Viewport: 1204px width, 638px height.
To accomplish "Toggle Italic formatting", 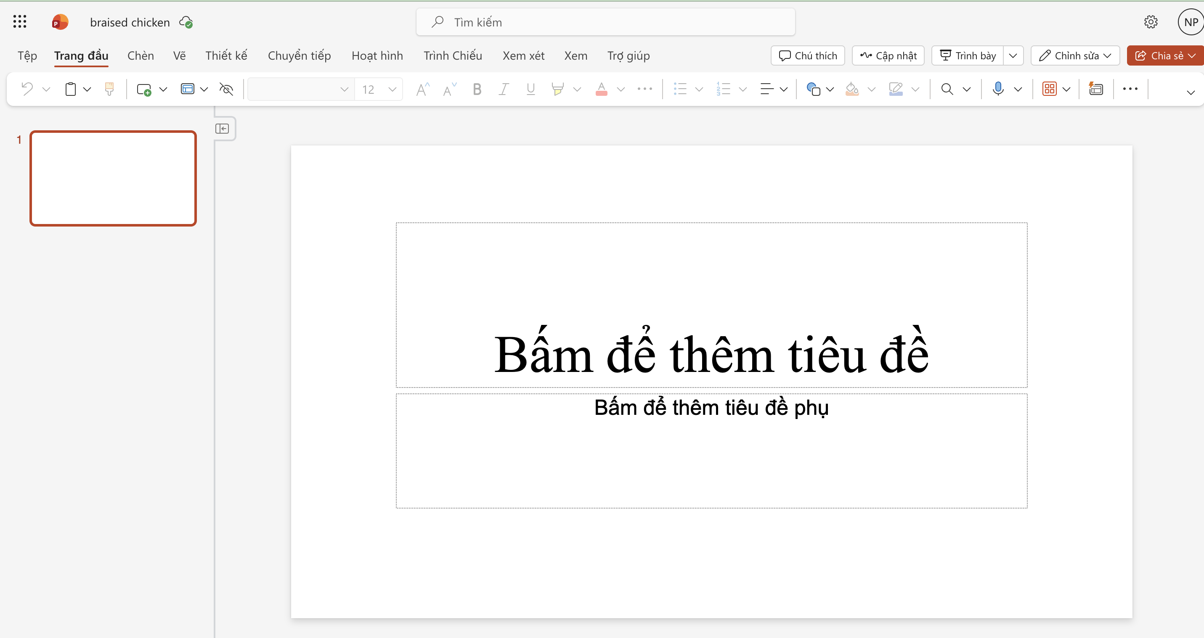I will tap(504, 89).
